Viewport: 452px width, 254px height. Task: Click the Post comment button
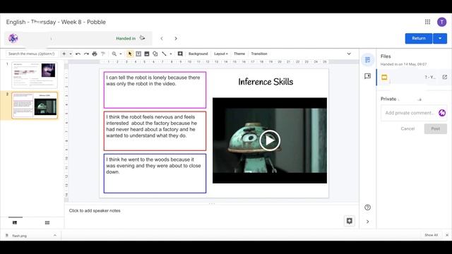[435, 128]
